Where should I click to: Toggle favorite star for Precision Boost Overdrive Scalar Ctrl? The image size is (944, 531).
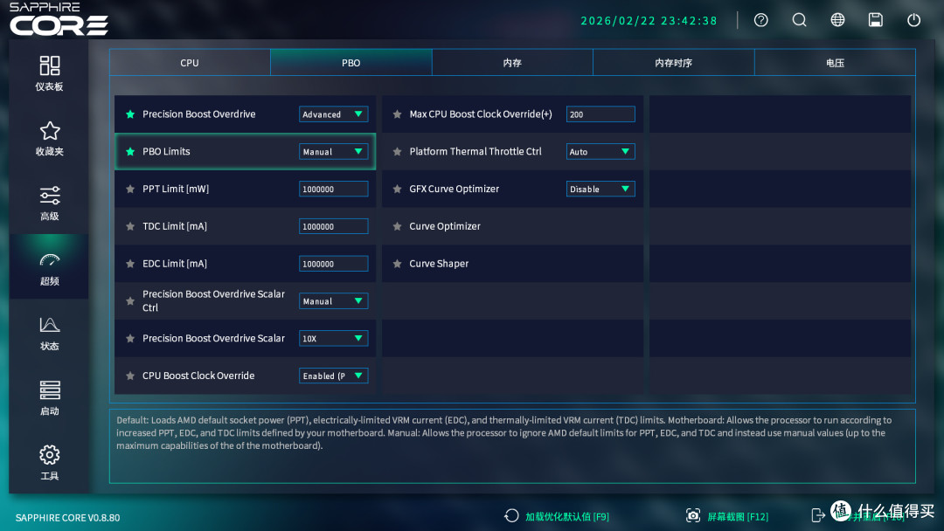tap(130, 300)
